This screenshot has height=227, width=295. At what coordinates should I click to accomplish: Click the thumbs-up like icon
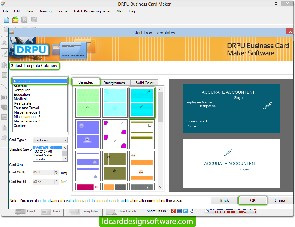(191, 211)
